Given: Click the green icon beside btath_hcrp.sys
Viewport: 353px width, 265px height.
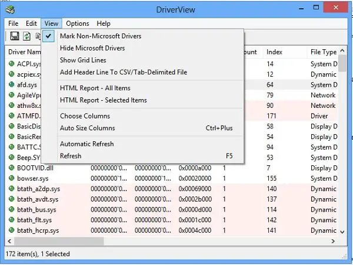Looking at the screenshot, I should point(12,230).
